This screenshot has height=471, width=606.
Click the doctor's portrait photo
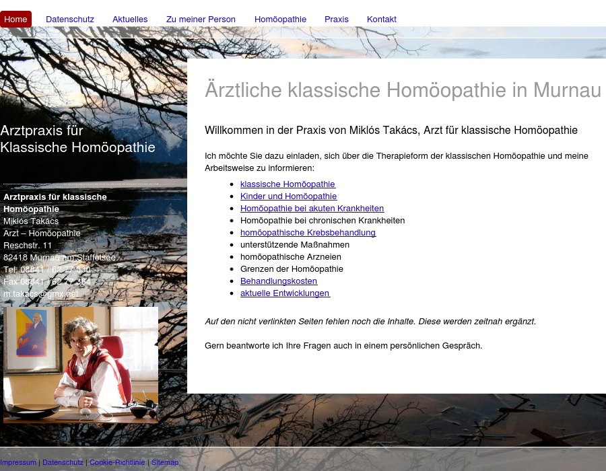(81, 365)
